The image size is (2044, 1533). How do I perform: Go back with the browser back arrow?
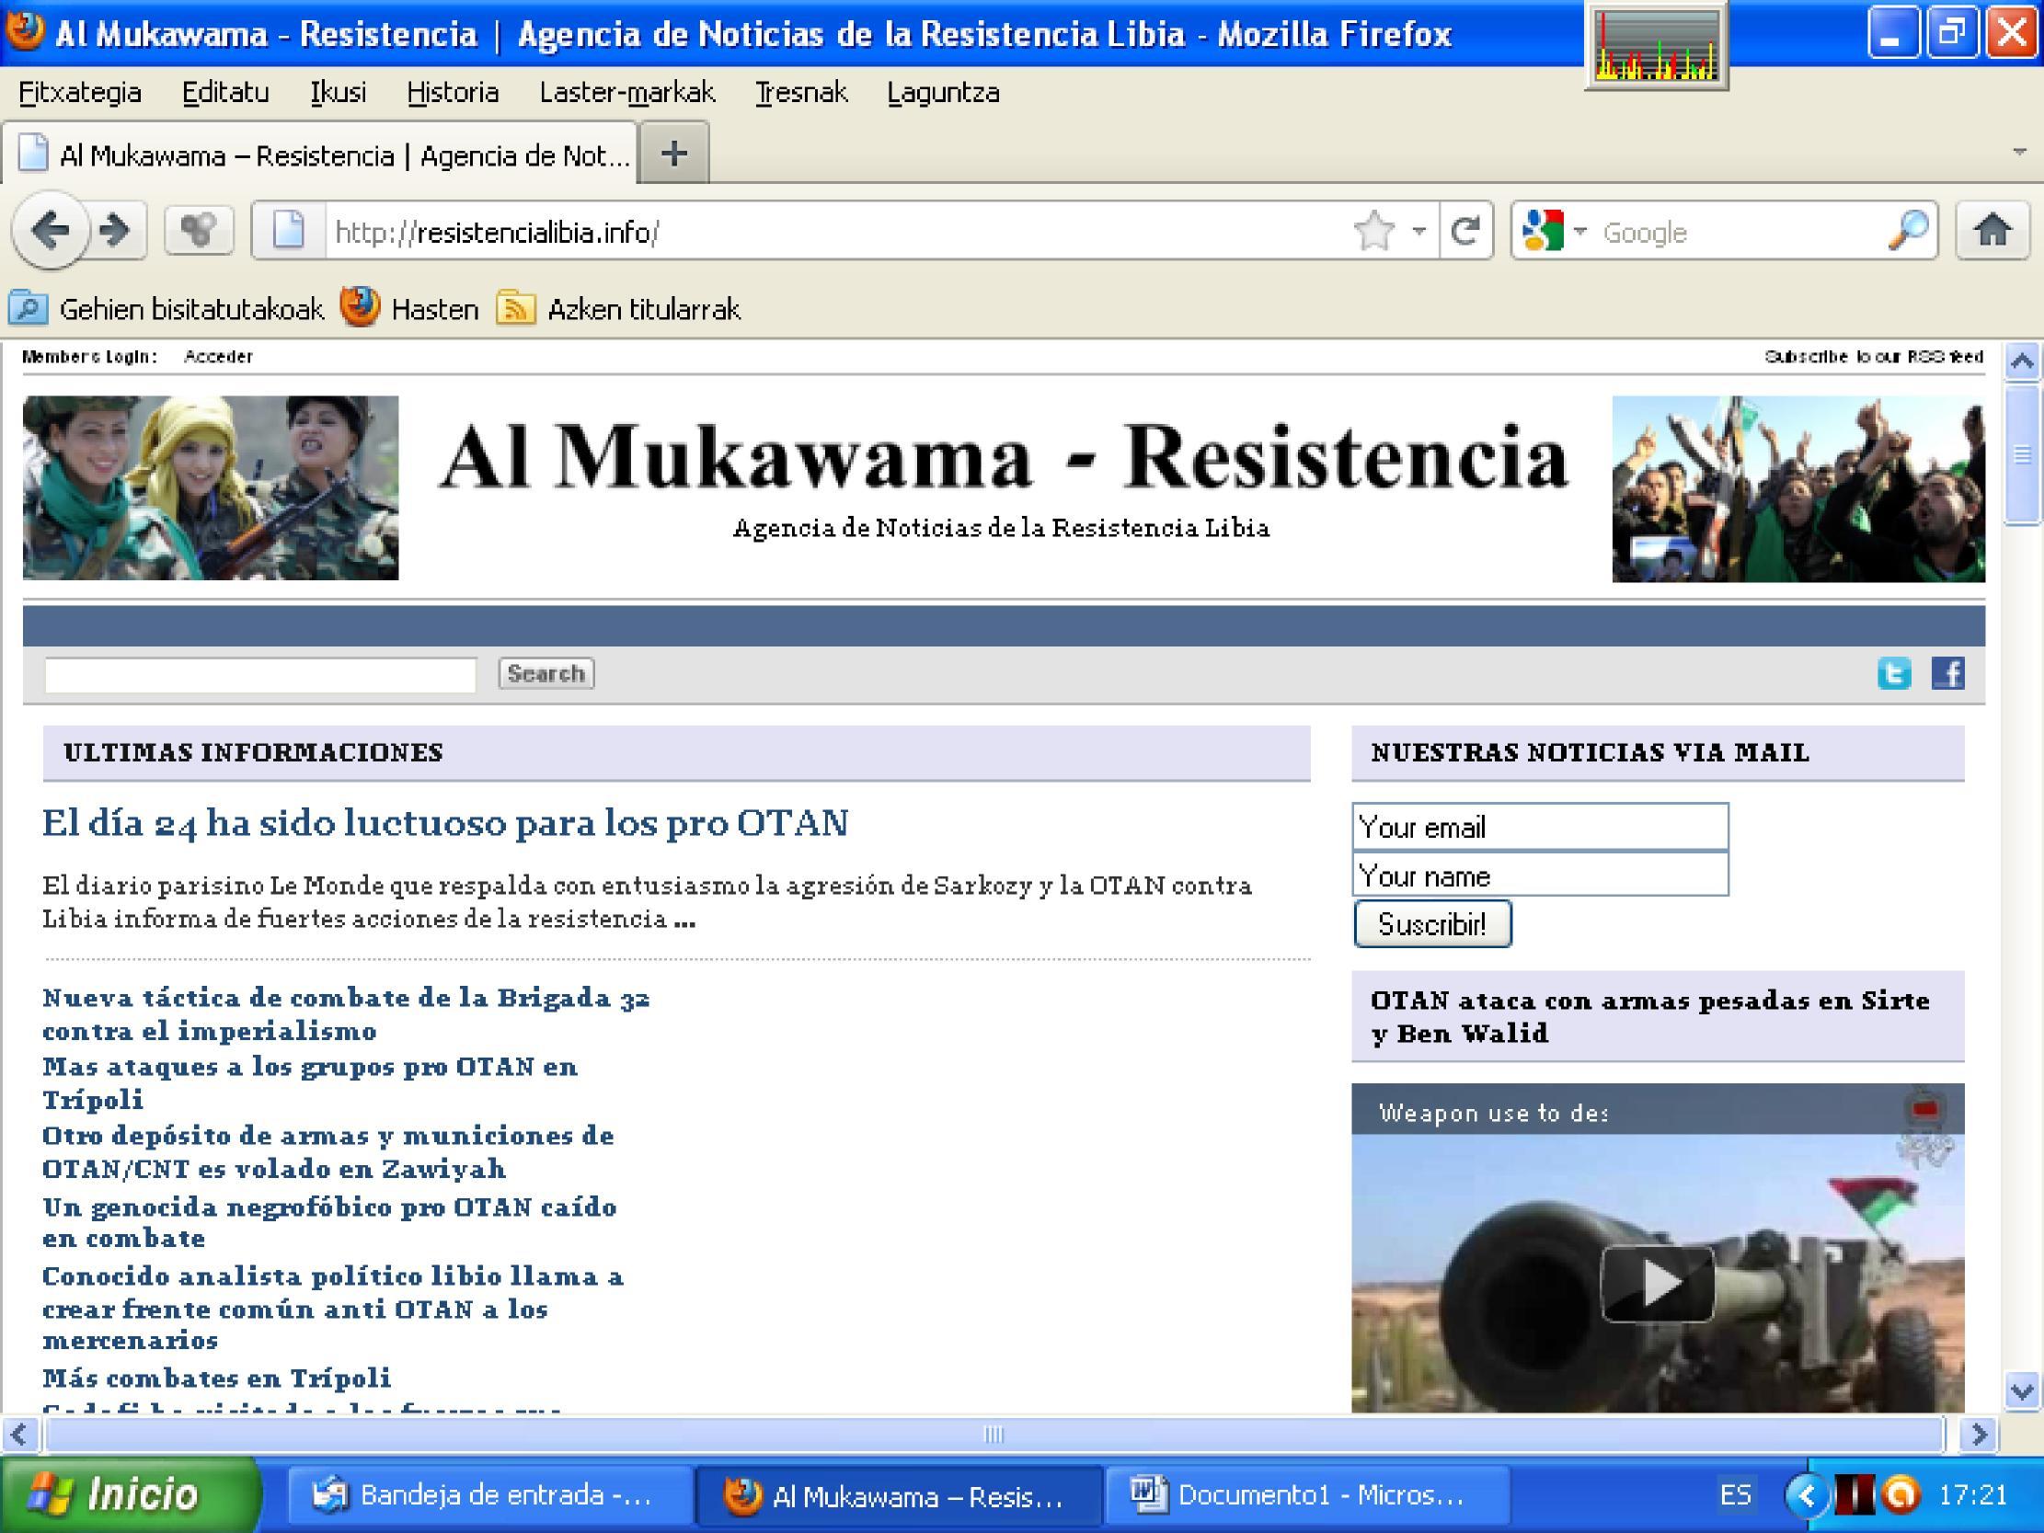coord(51,230)
